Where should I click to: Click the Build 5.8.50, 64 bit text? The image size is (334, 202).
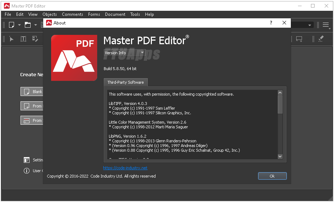tap(120, 69)
